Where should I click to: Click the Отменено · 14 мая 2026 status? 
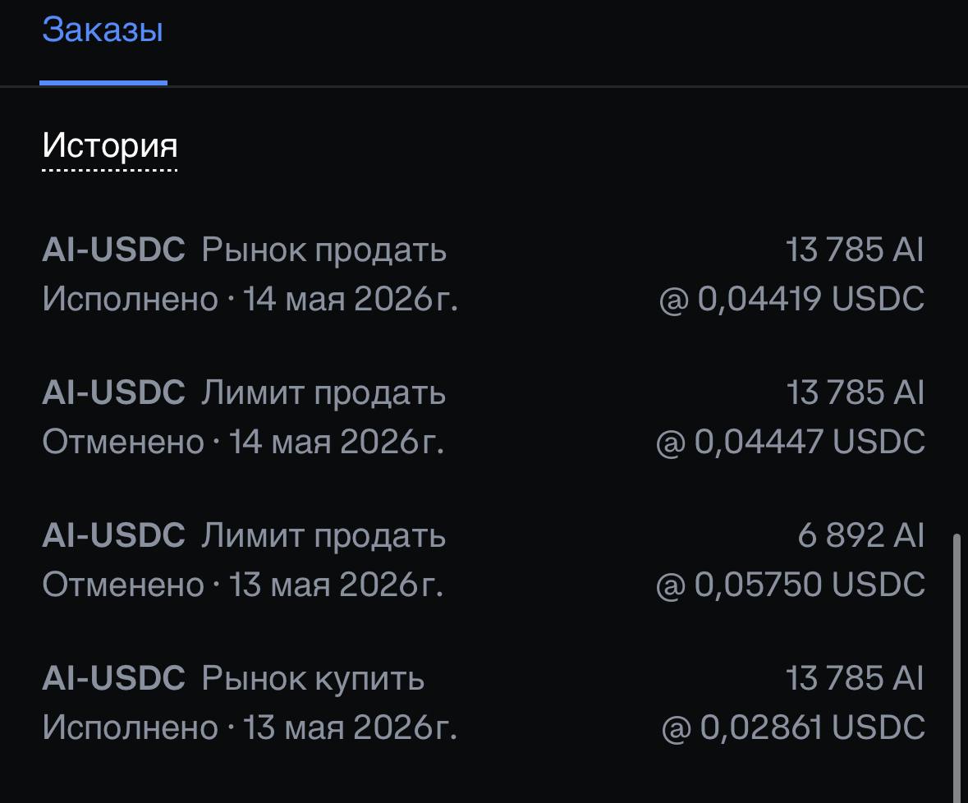click(x=243, y=442)
